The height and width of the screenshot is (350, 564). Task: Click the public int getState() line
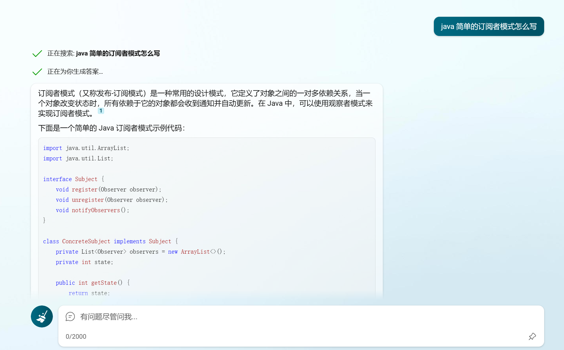coord(93,283)
